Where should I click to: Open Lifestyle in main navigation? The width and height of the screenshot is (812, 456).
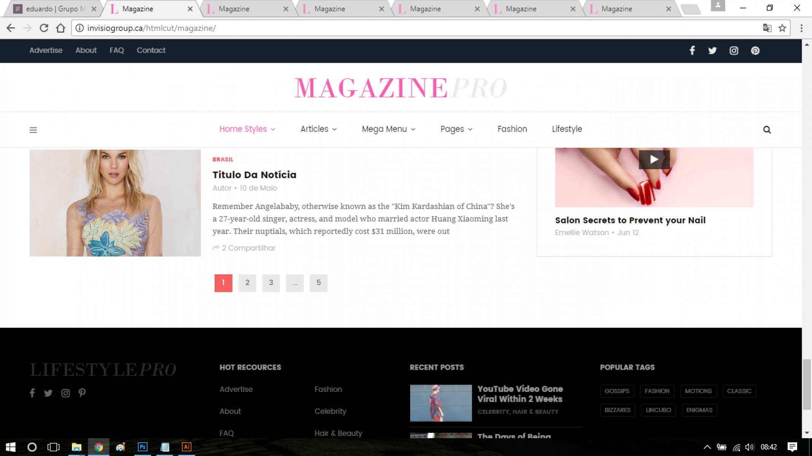point(567,129)
